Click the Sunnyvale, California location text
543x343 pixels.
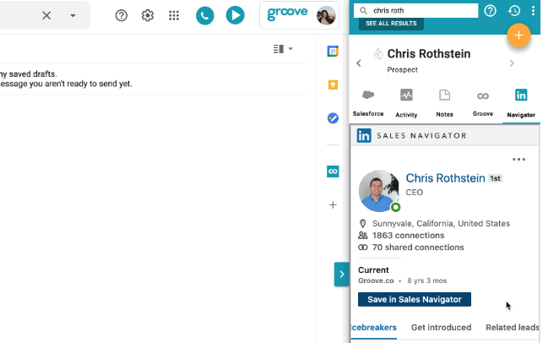[441, 224]
